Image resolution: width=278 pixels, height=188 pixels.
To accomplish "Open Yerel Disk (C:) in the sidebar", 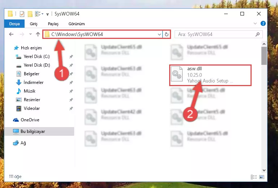I will (x=33, y=57).
